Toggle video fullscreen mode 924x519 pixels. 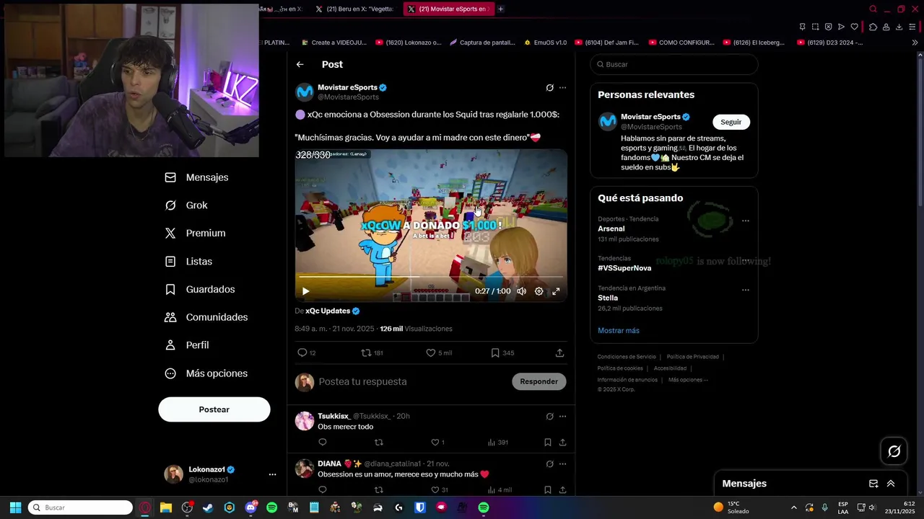point(556,291)
